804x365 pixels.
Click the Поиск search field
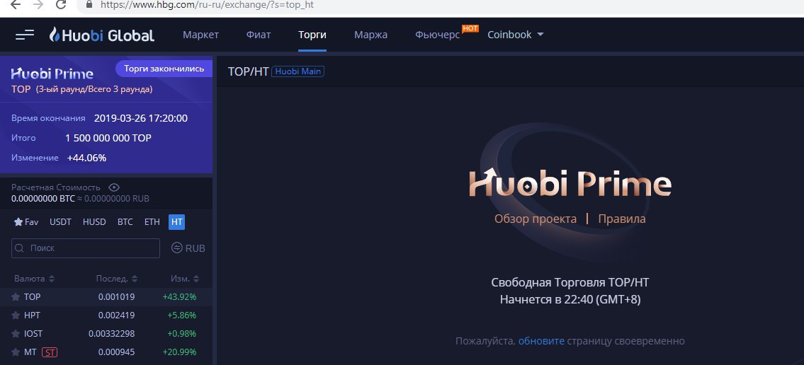tap(86, 248)
